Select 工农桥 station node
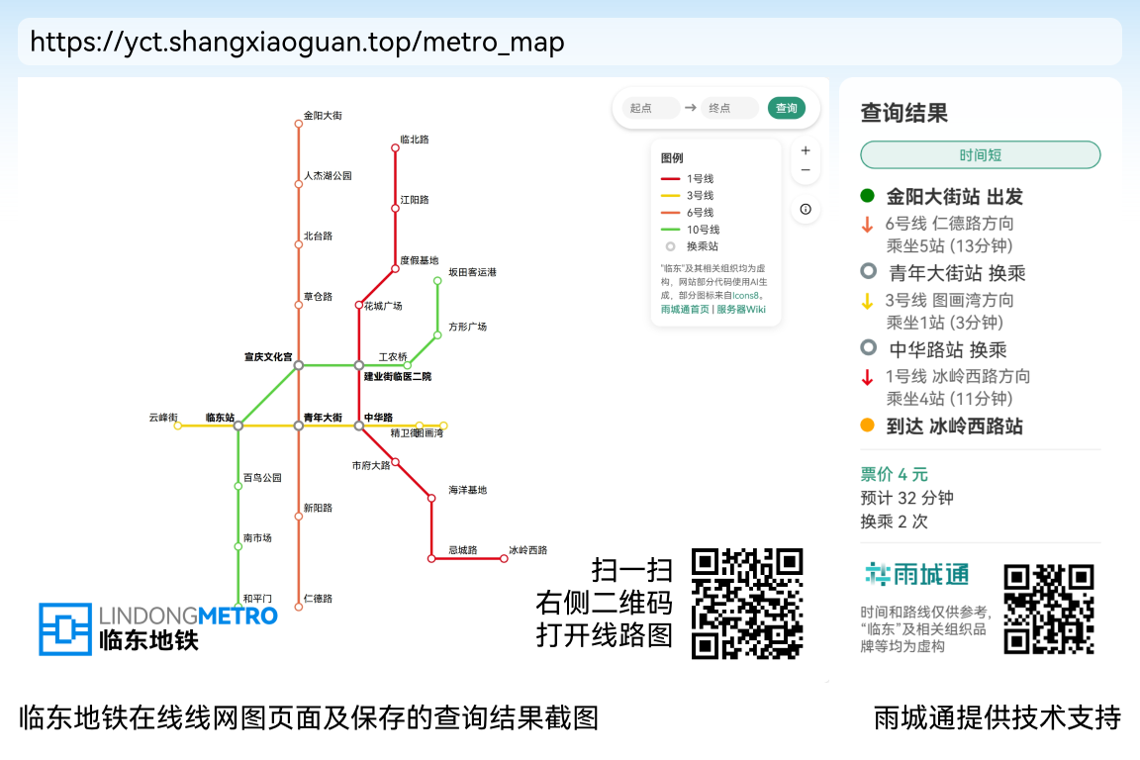The height and width of the screenshot is (760, 1140). tap(407, 365)
